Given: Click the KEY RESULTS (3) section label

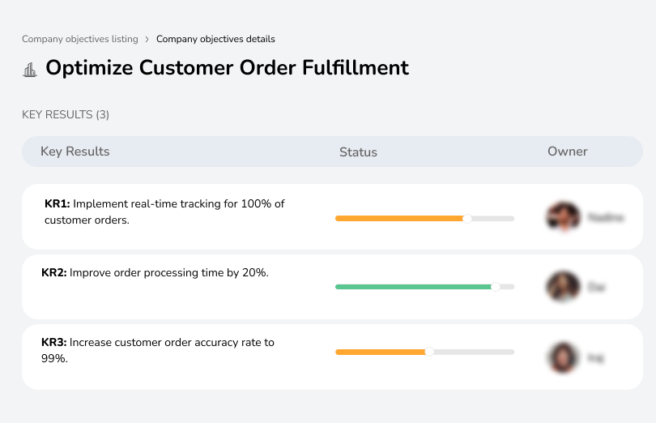Looking at the screenshot, I should (66, 115).
